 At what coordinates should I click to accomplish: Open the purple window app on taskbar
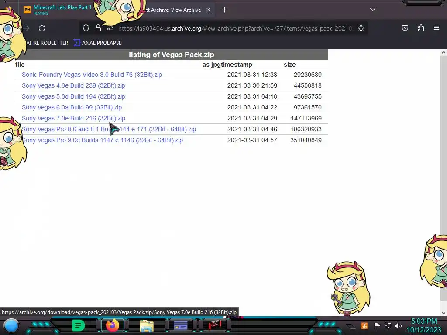coord(181,325)
